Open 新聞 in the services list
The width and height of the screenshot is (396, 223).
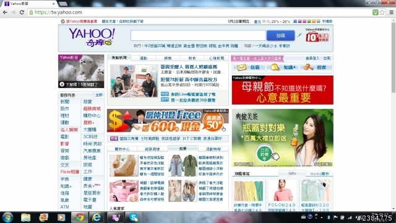tap(64, 102)
